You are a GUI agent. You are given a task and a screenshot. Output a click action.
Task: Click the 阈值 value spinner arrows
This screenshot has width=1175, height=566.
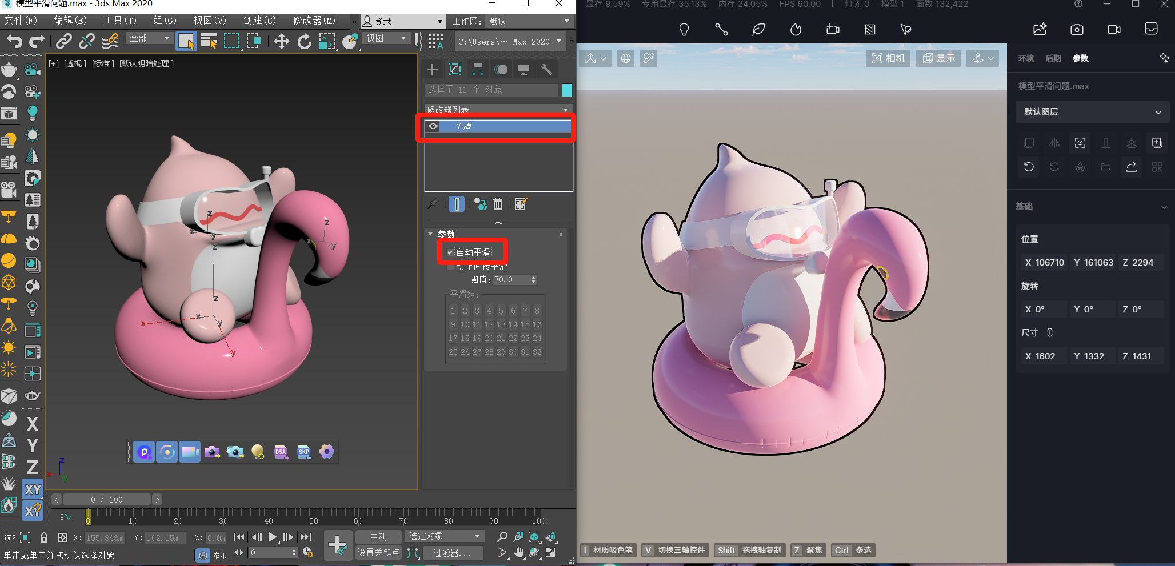tap(534, 280)
